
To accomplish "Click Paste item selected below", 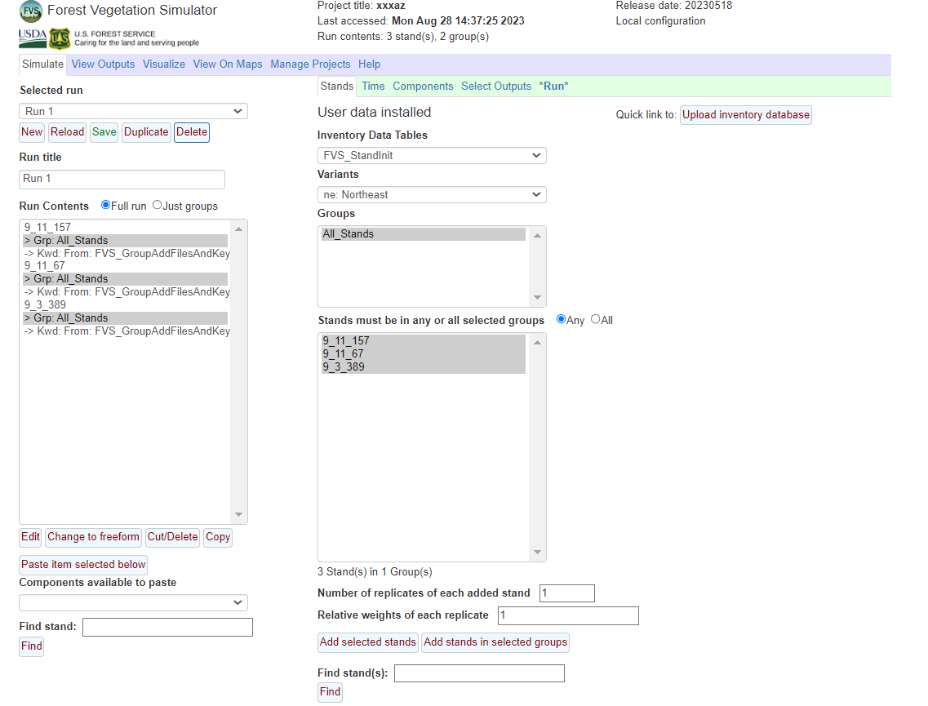I will click(83, 565).
